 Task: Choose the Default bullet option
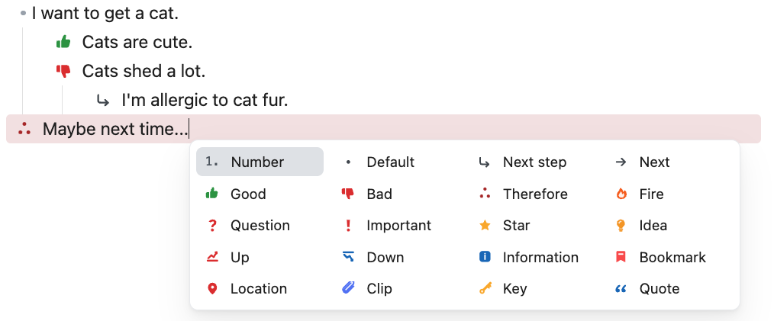[396, 162]
